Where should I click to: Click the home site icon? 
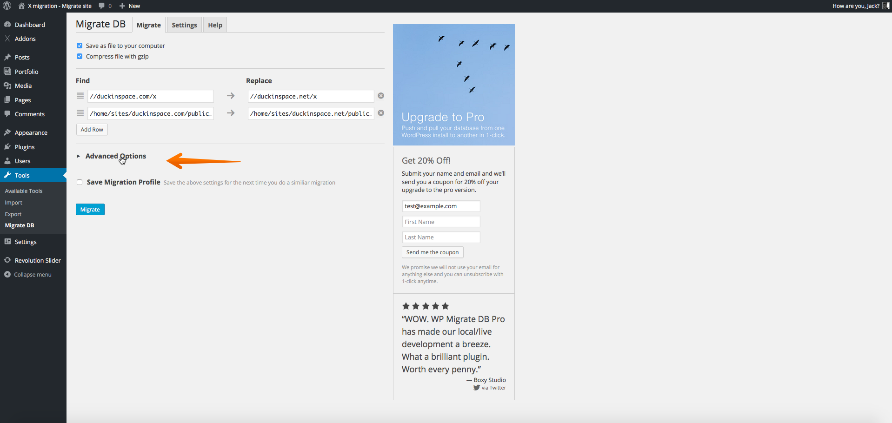21,6
